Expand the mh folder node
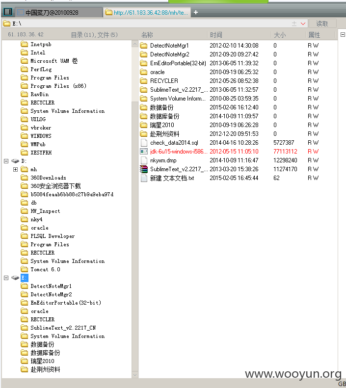 click(15, 170)
